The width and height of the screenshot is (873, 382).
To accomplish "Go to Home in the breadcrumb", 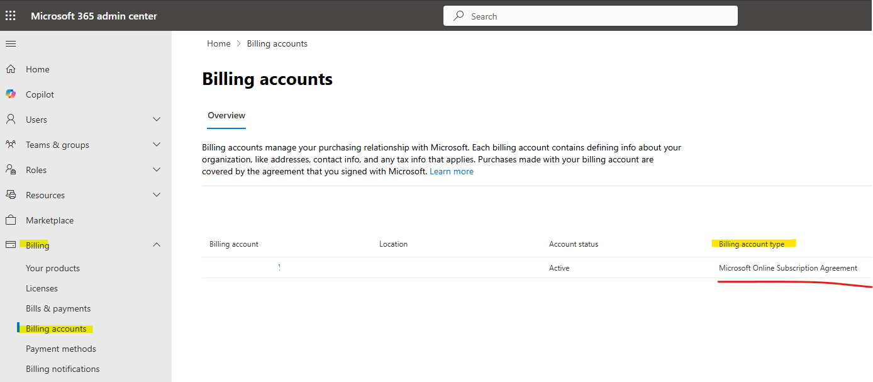I will point(219,43).
